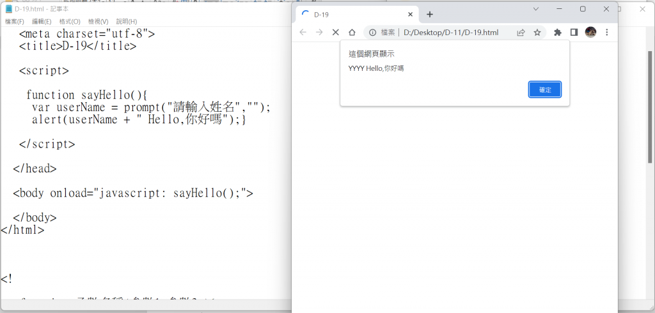Open Chrome three-dot menu
Screen dimensions: 655x313
click(606, 32)
